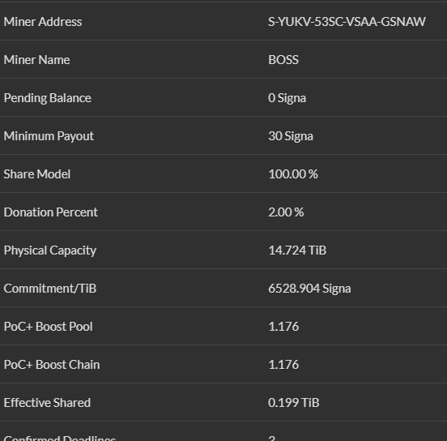Viewport: 447px width, 441px height.
Task: Click the Effective Shared value 0.199 TiB
Action: (294, 403)
